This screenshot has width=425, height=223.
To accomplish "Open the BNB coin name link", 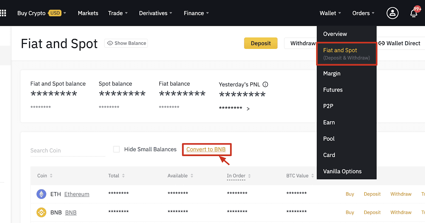I will 71,212.
